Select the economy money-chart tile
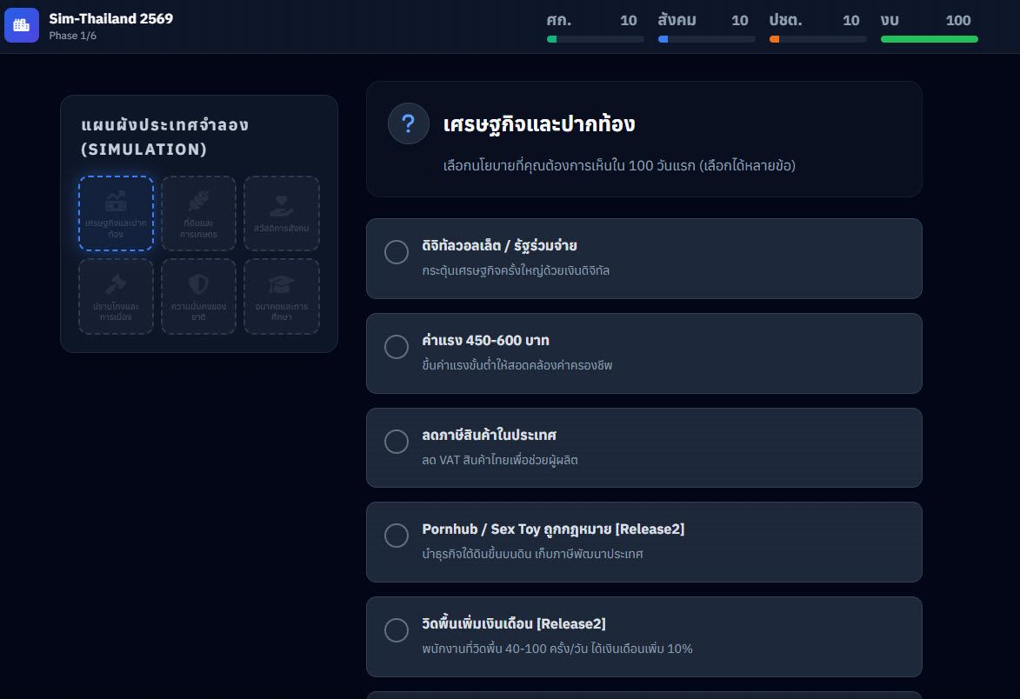Screen dimensions: 1020x699 [x=116, y=214]
